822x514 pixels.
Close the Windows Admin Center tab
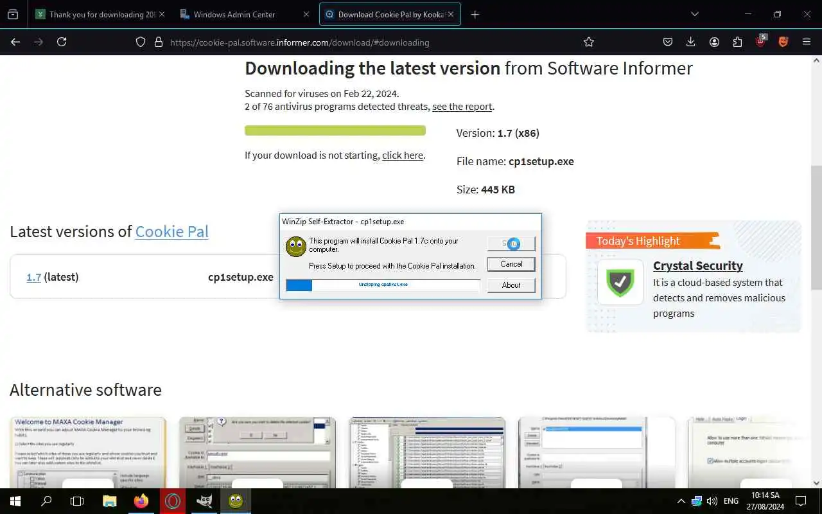click(x=306, y=14)
